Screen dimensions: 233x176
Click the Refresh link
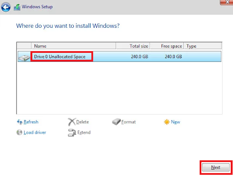[31, 122]
